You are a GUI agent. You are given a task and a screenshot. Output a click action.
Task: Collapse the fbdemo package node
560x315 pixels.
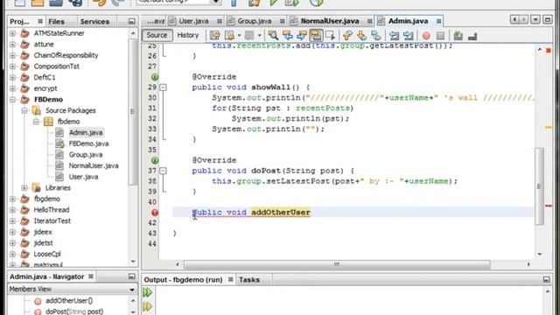[36, 122]
